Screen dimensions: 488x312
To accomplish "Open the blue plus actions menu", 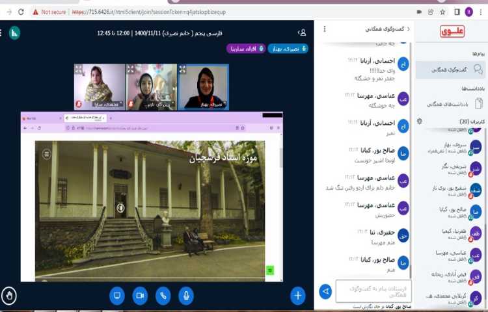I will [298, 295].
